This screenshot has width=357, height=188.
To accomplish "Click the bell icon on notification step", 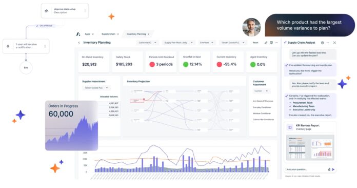I will (x=8, y=46).
